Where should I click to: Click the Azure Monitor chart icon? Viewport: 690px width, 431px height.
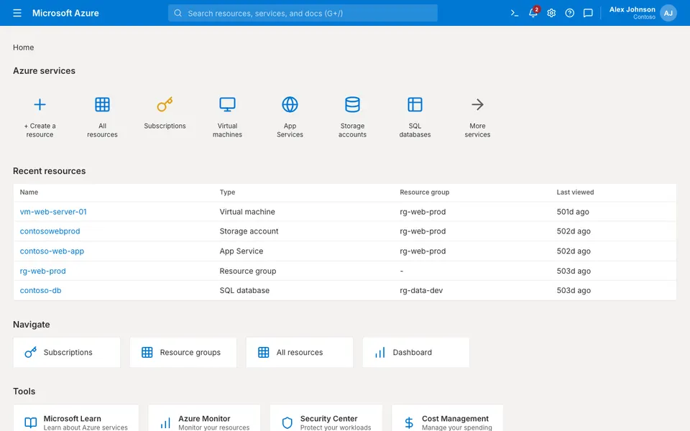(165, 423)
